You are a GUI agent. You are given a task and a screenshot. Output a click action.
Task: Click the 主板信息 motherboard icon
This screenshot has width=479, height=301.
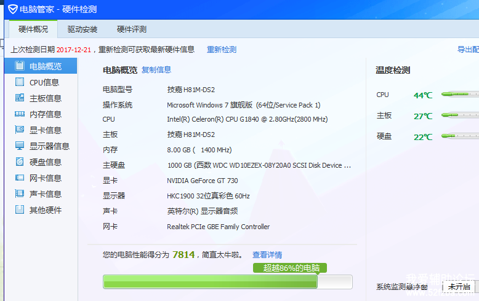pyautogui.click(x=20, y=98)
